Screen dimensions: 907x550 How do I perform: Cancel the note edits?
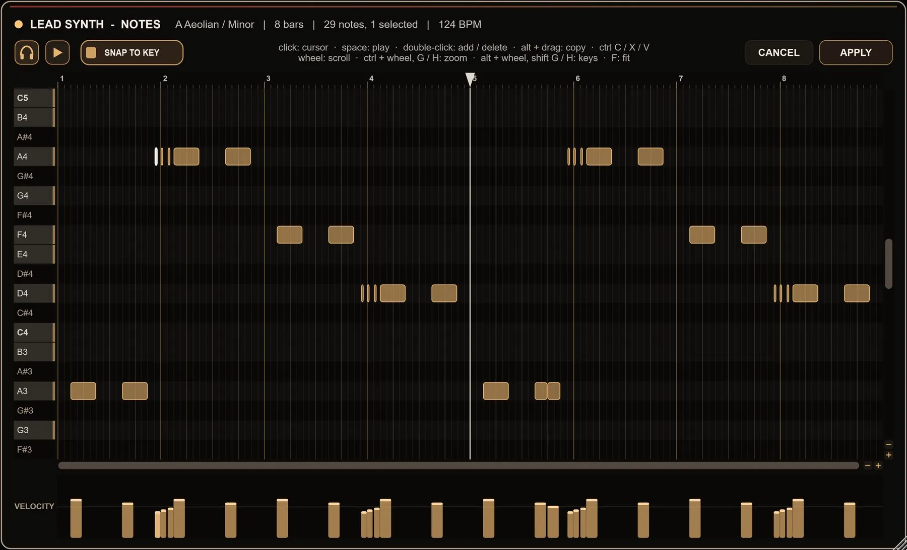[x=779, y=52]
